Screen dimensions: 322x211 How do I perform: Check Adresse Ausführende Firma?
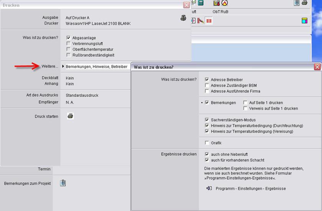pyautogui.click(x=207, y=91)
